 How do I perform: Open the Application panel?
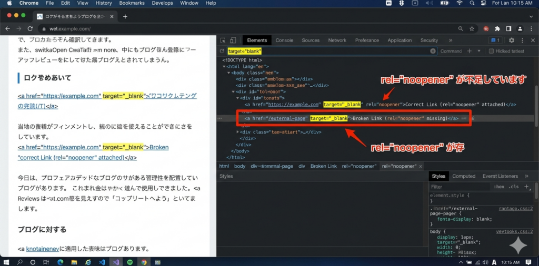tap(400, 40)
